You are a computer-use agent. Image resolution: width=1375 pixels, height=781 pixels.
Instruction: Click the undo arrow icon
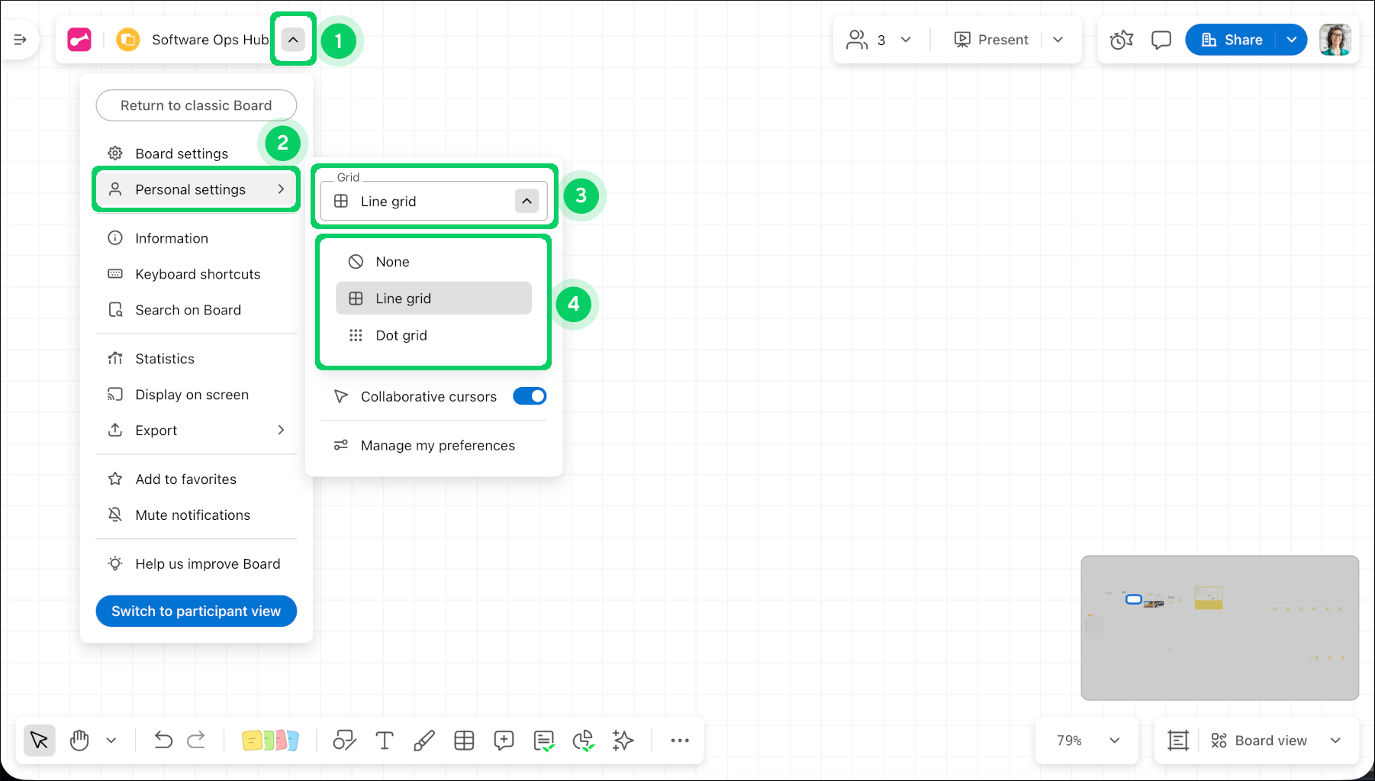[163, 741]
